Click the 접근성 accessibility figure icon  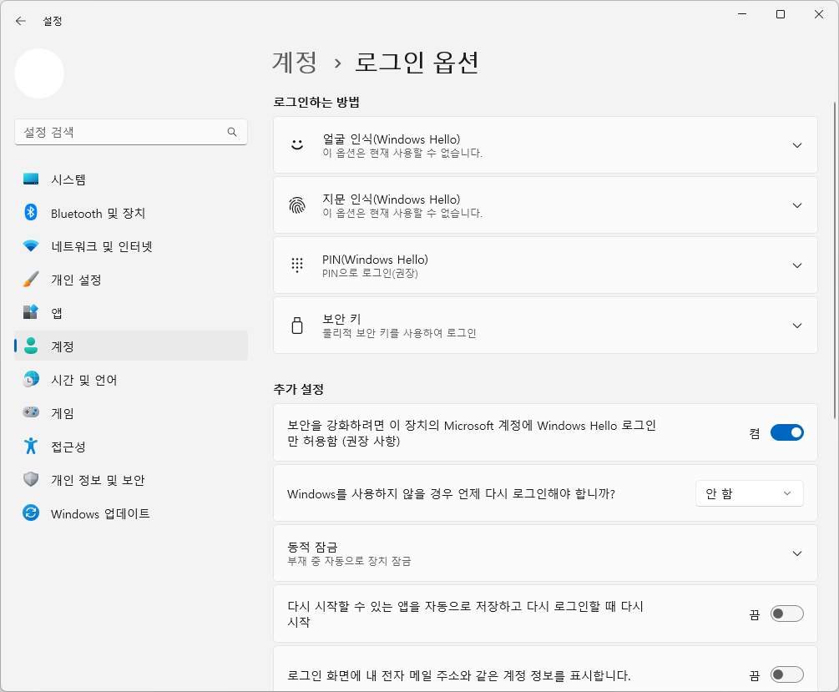tap(31, 446)
